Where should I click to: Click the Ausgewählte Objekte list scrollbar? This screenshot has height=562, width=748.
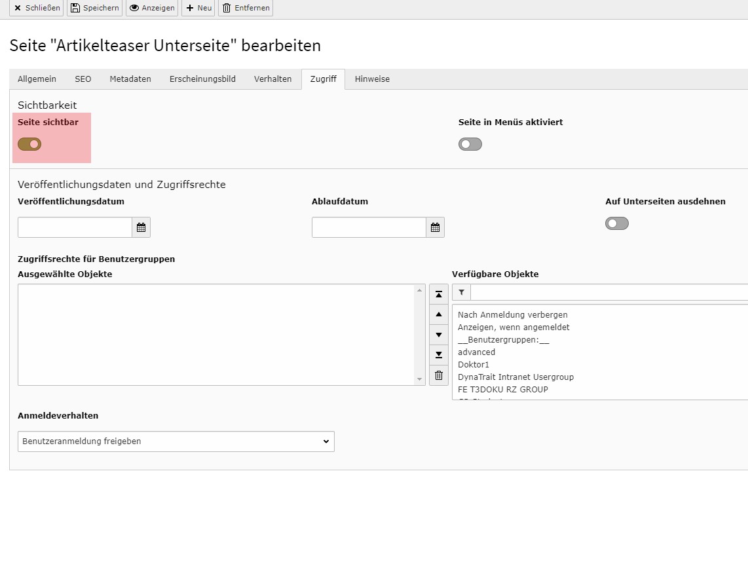pyautogui.click(x=420, y=334)
